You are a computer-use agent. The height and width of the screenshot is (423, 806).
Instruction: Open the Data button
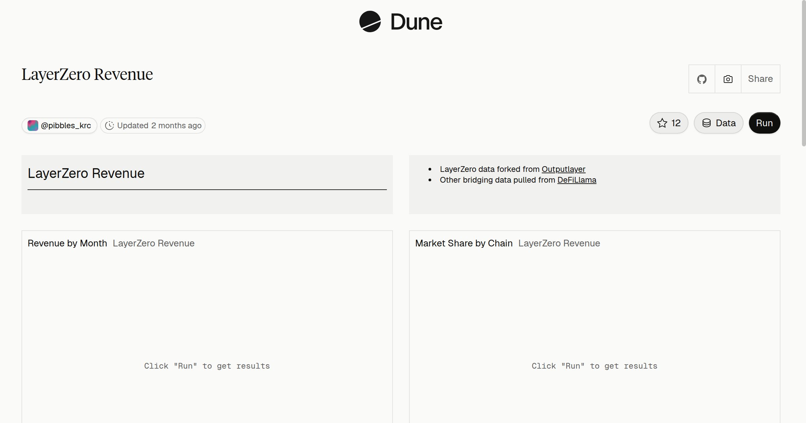coord(718,123)
